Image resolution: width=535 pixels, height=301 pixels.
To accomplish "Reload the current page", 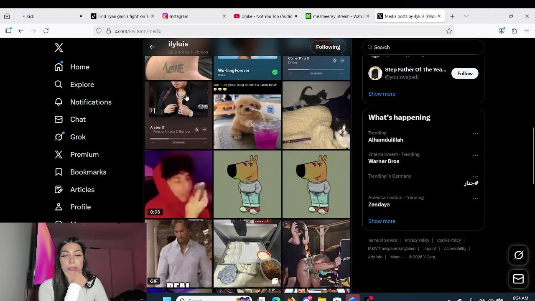I will [46, 31].
